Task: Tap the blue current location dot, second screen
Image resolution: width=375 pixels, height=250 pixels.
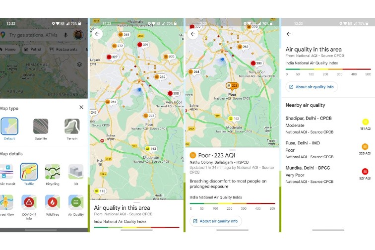Action: pos(140,89)
